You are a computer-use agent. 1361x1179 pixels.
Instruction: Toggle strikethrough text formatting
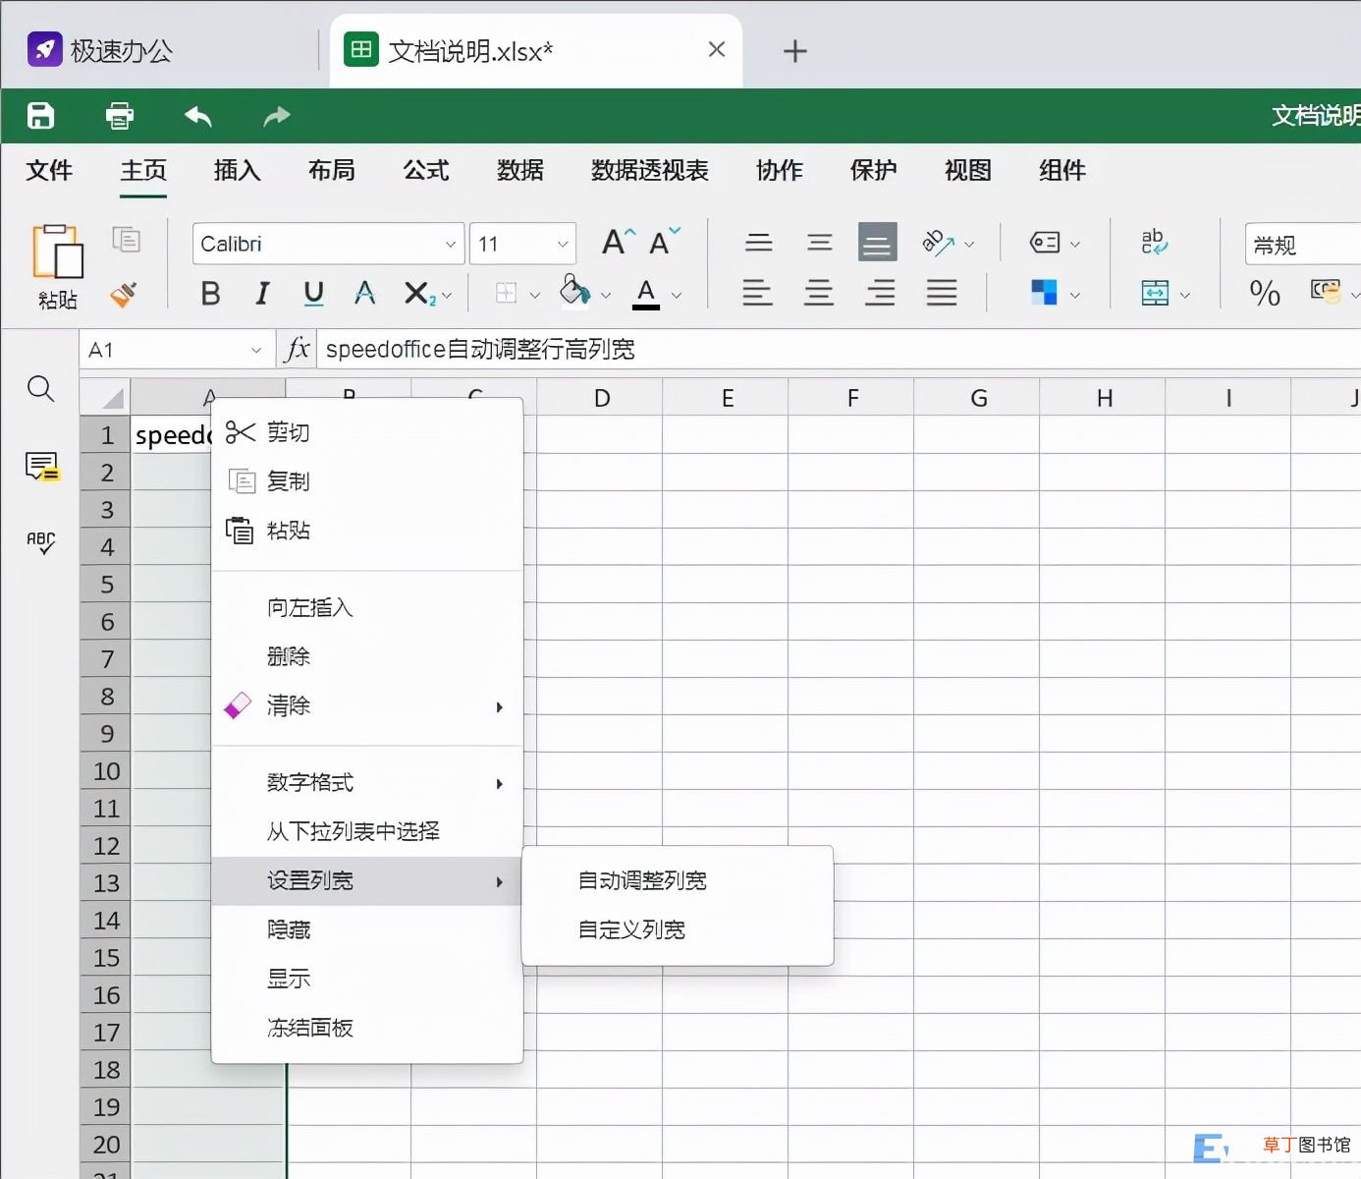(x=364, y=293)
